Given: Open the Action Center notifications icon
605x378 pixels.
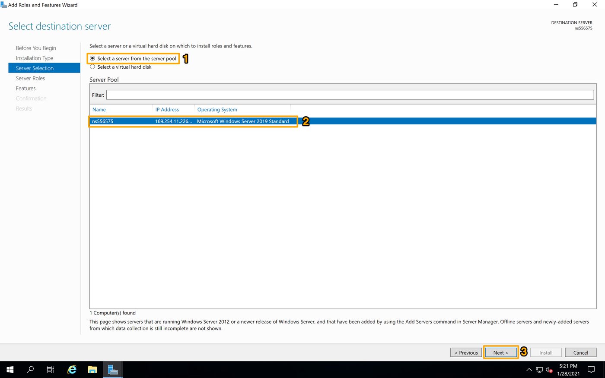Looking at the screenshot, I should click(592, 369).
